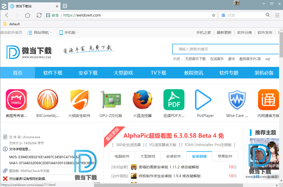Click the horizontal scrollbar thumb

[x=169, y=185]
